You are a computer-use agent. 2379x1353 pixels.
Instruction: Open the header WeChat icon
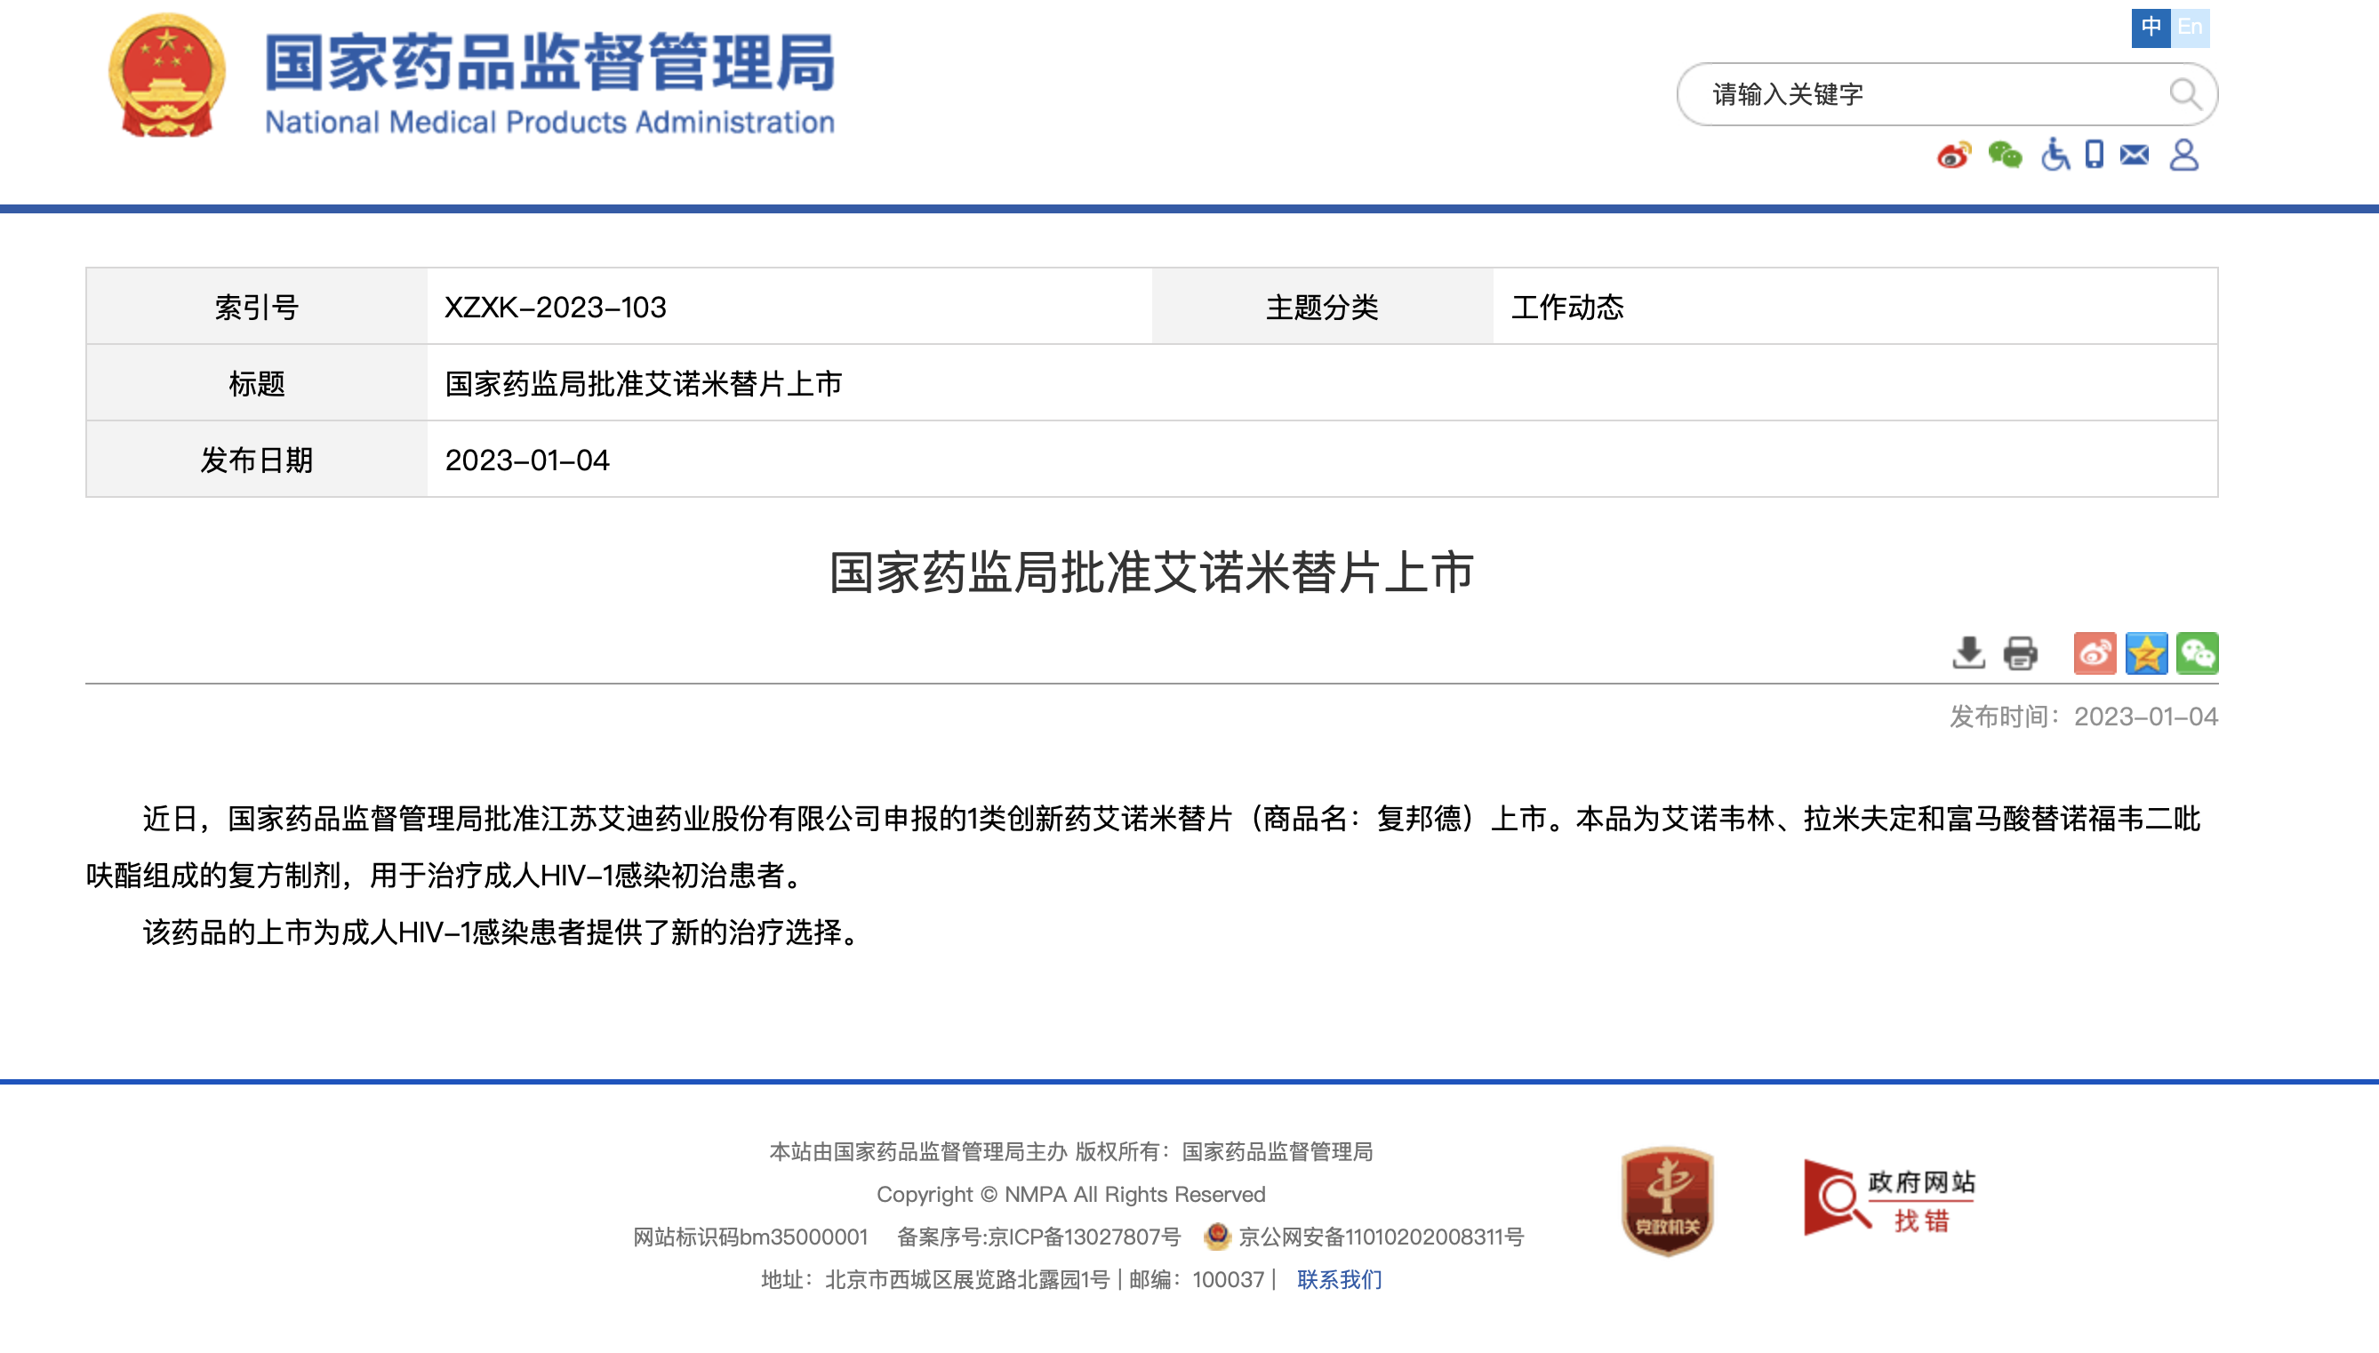(2005, 156)
